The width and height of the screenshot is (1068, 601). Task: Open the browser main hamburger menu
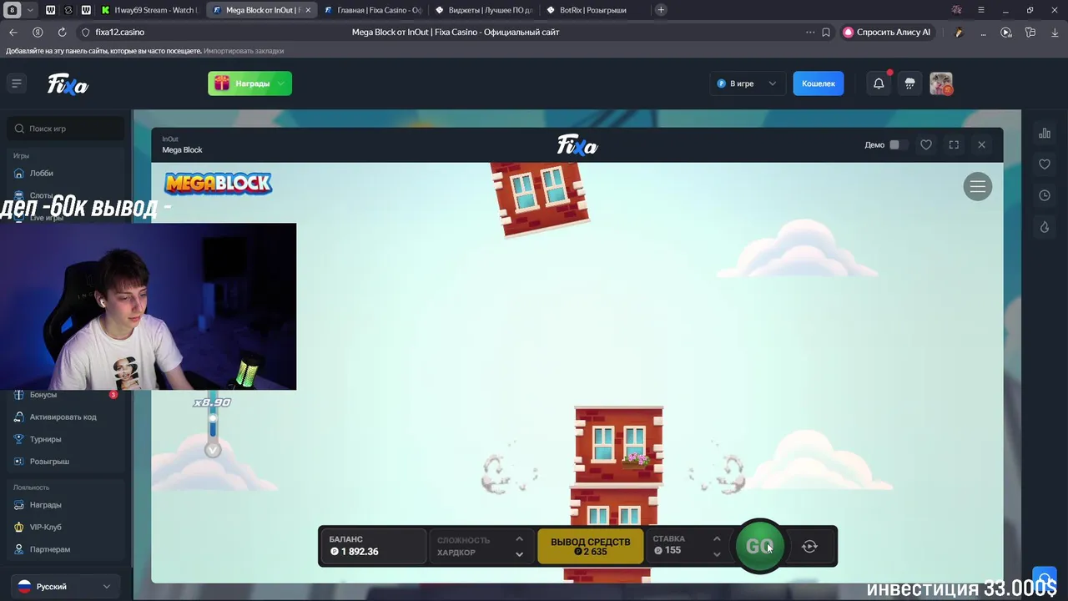tap(981, 10)
